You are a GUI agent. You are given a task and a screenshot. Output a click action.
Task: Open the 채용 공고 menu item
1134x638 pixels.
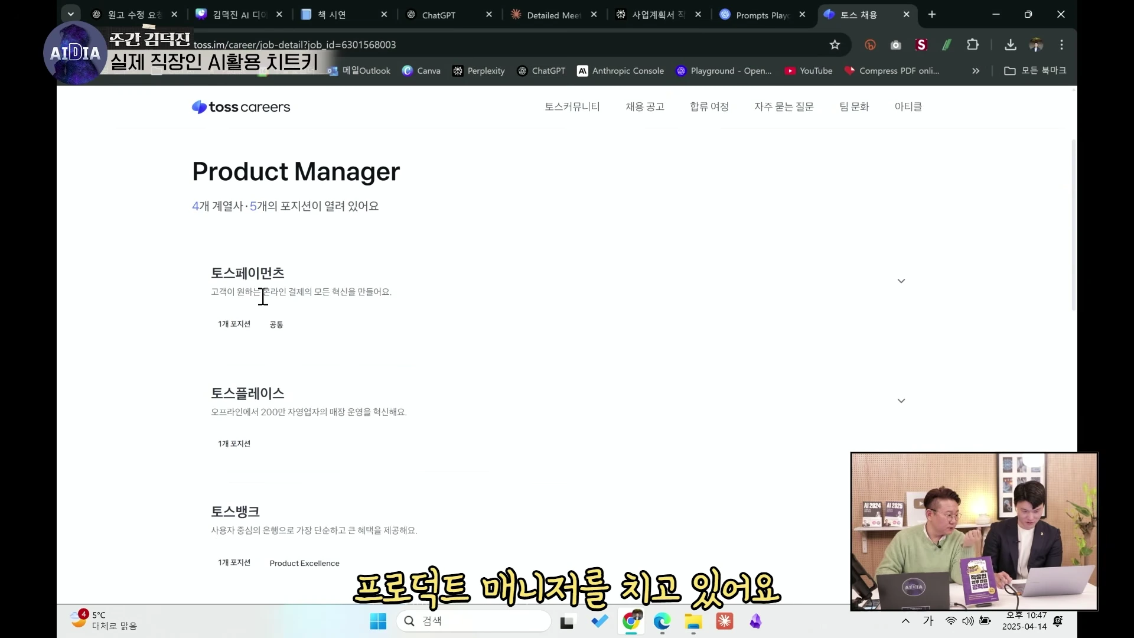pyautogui.click(x=645, y=107)
